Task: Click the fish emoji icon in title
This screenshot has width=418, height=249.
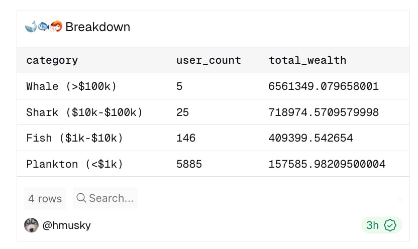Action: pyautogui.click(x=43, y=27)
